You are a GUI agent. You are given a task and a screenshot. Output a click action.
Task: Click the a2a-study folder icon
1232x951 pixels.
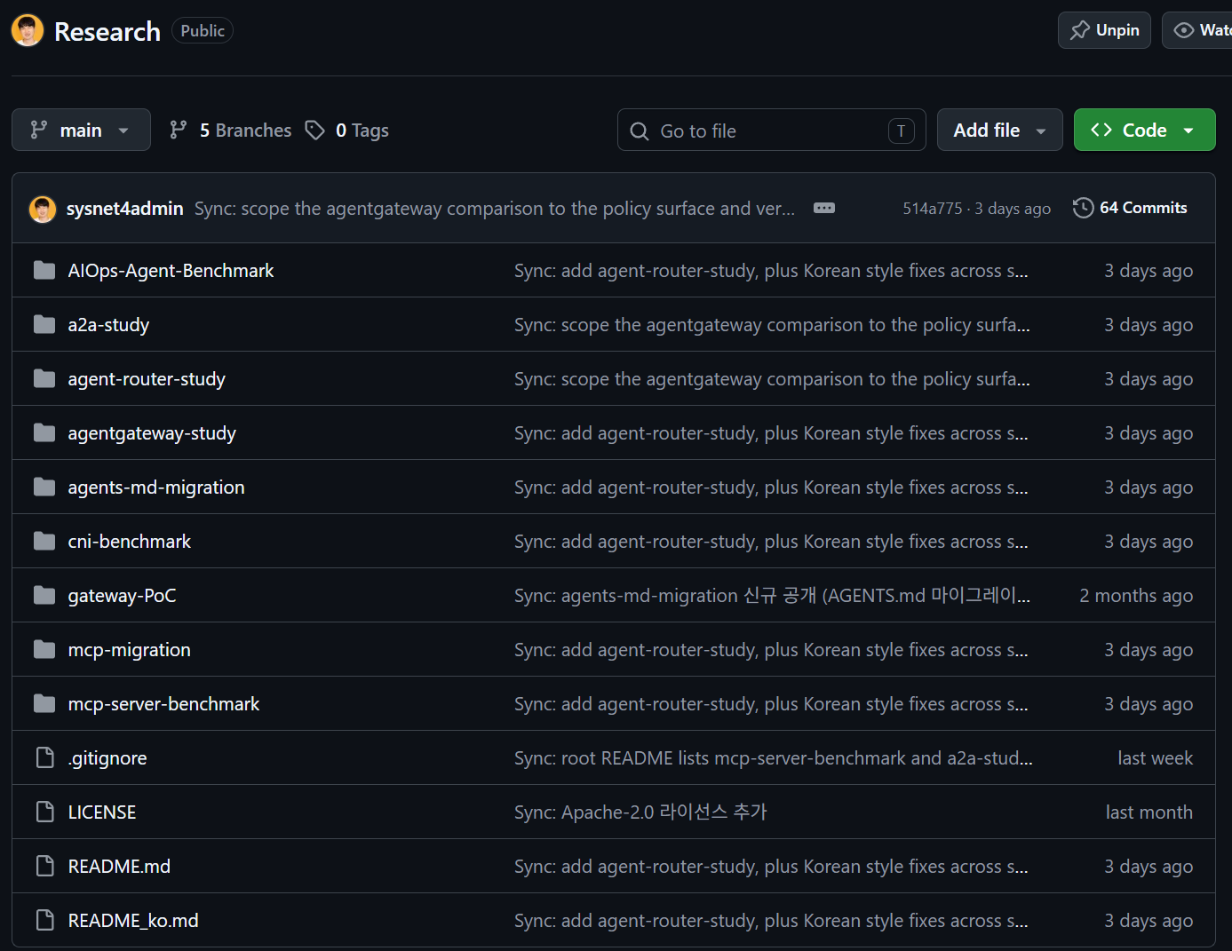tap(44, 324)
